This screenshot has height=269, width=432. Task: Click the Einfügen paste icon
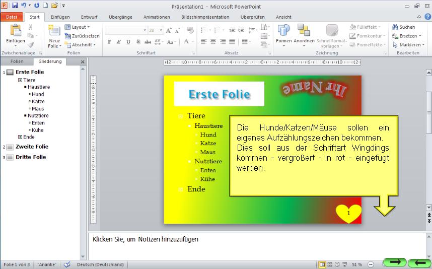(x=16, y=31)
